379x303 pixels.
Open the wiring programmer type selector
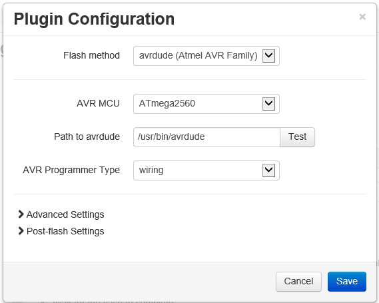(x=206, y=170)
